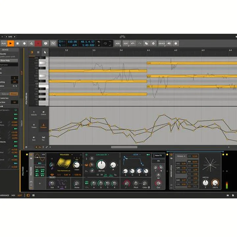Screen dimensions: 237x237
Task: Show the Chance expression lane
Action: point(43,113)
